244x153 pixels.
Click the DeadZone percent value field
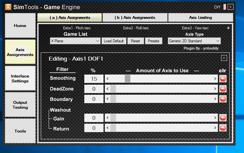[x=94, y=89]
